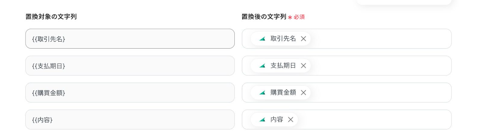Focus the {{購買金額} target string field
The image size is (482, 133).
coord(130,93)
